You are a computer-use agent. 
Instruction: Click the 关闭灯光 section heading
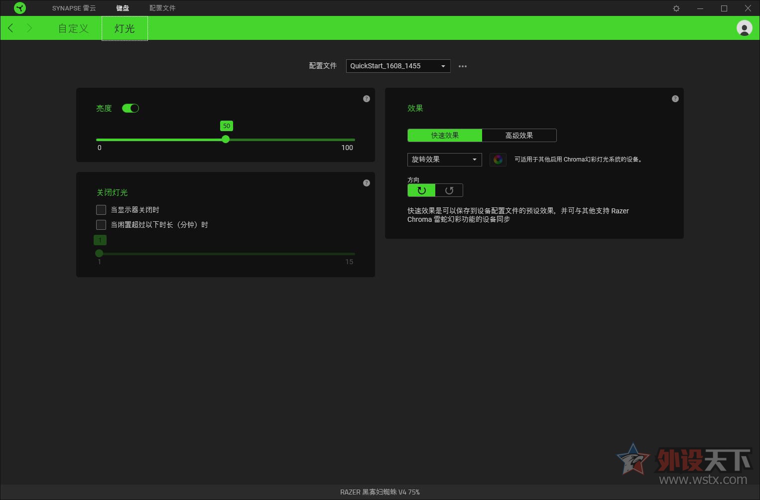tap(112, 192)
